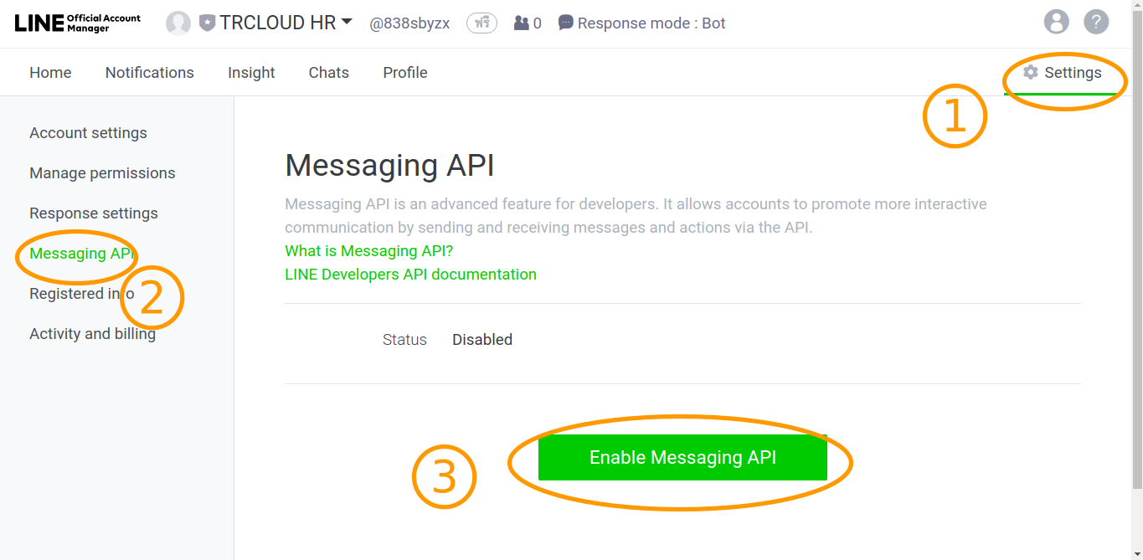This screenshot has width=1143, height=560.
Task: Open Settings with the gear icon
Action: pos(1063,73)
